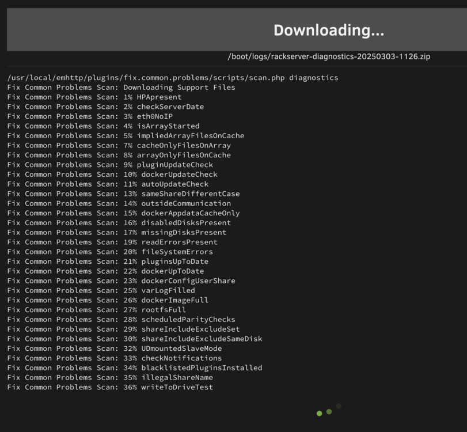Select the 30% shareIncludeExcludeSameDisk line
The height and width of the screenshot is (432, 467).
click(x=135, y=339)
